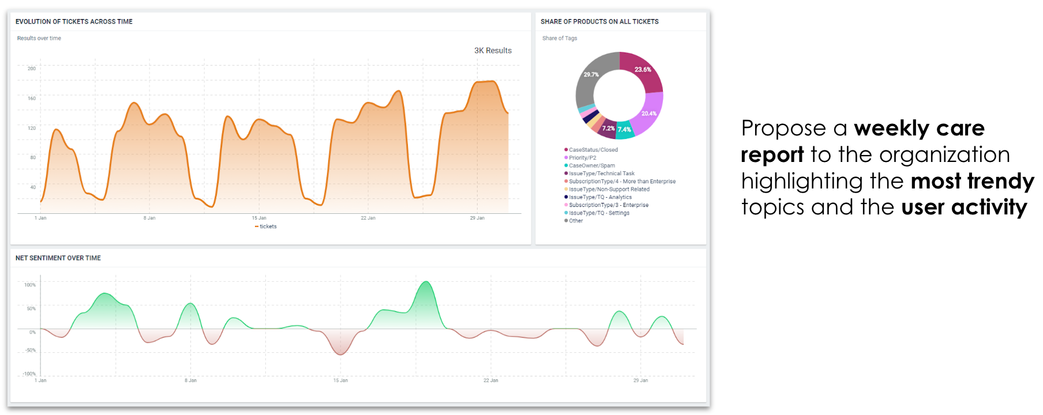The height and width of the screenshot is (415, 1043).
Task: Click the Evolution of Tickets Across Time header
Action: click(74, 22)
